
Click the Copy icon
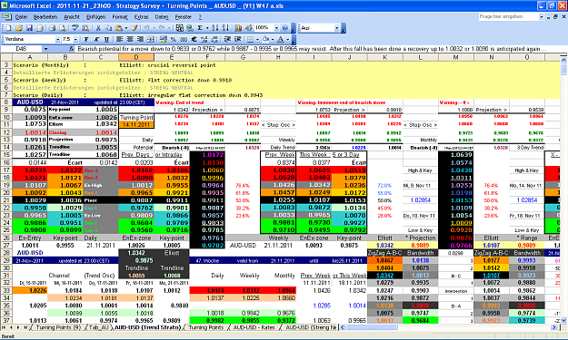click(x=108, y=28)
